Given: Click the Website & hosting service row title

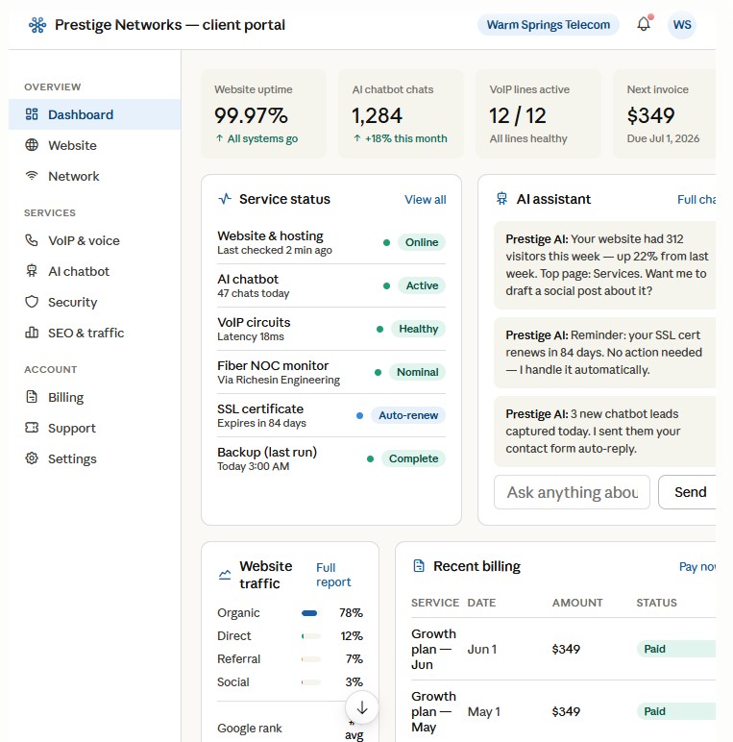Looking at the screenshot, I should tap(270, 235).
